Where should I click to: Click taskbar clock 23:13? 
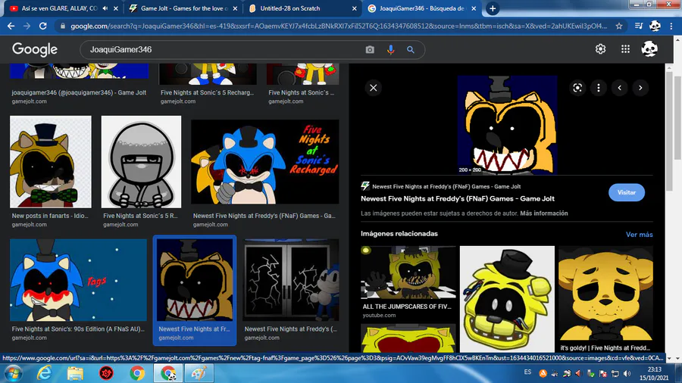click(x=654, y=369)
